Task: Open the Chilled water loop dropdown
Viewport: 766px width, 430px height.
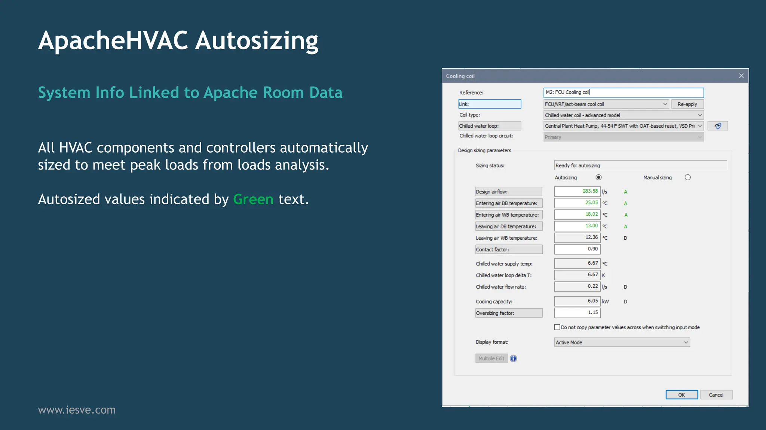Action: click(623, 126)
